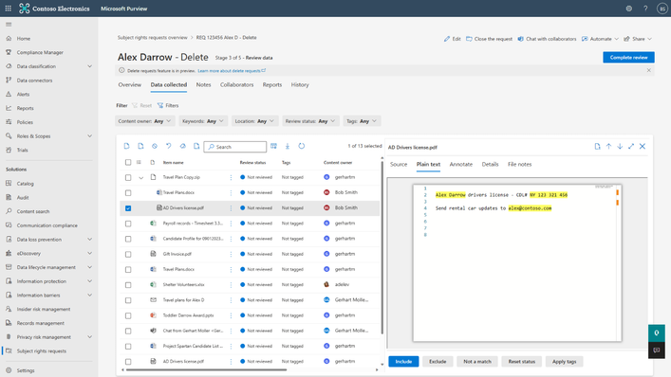Viewport: 671px width, 377px height.
Task: Expand Data classification in the sidebar
Action: click(x=89, y=66)
